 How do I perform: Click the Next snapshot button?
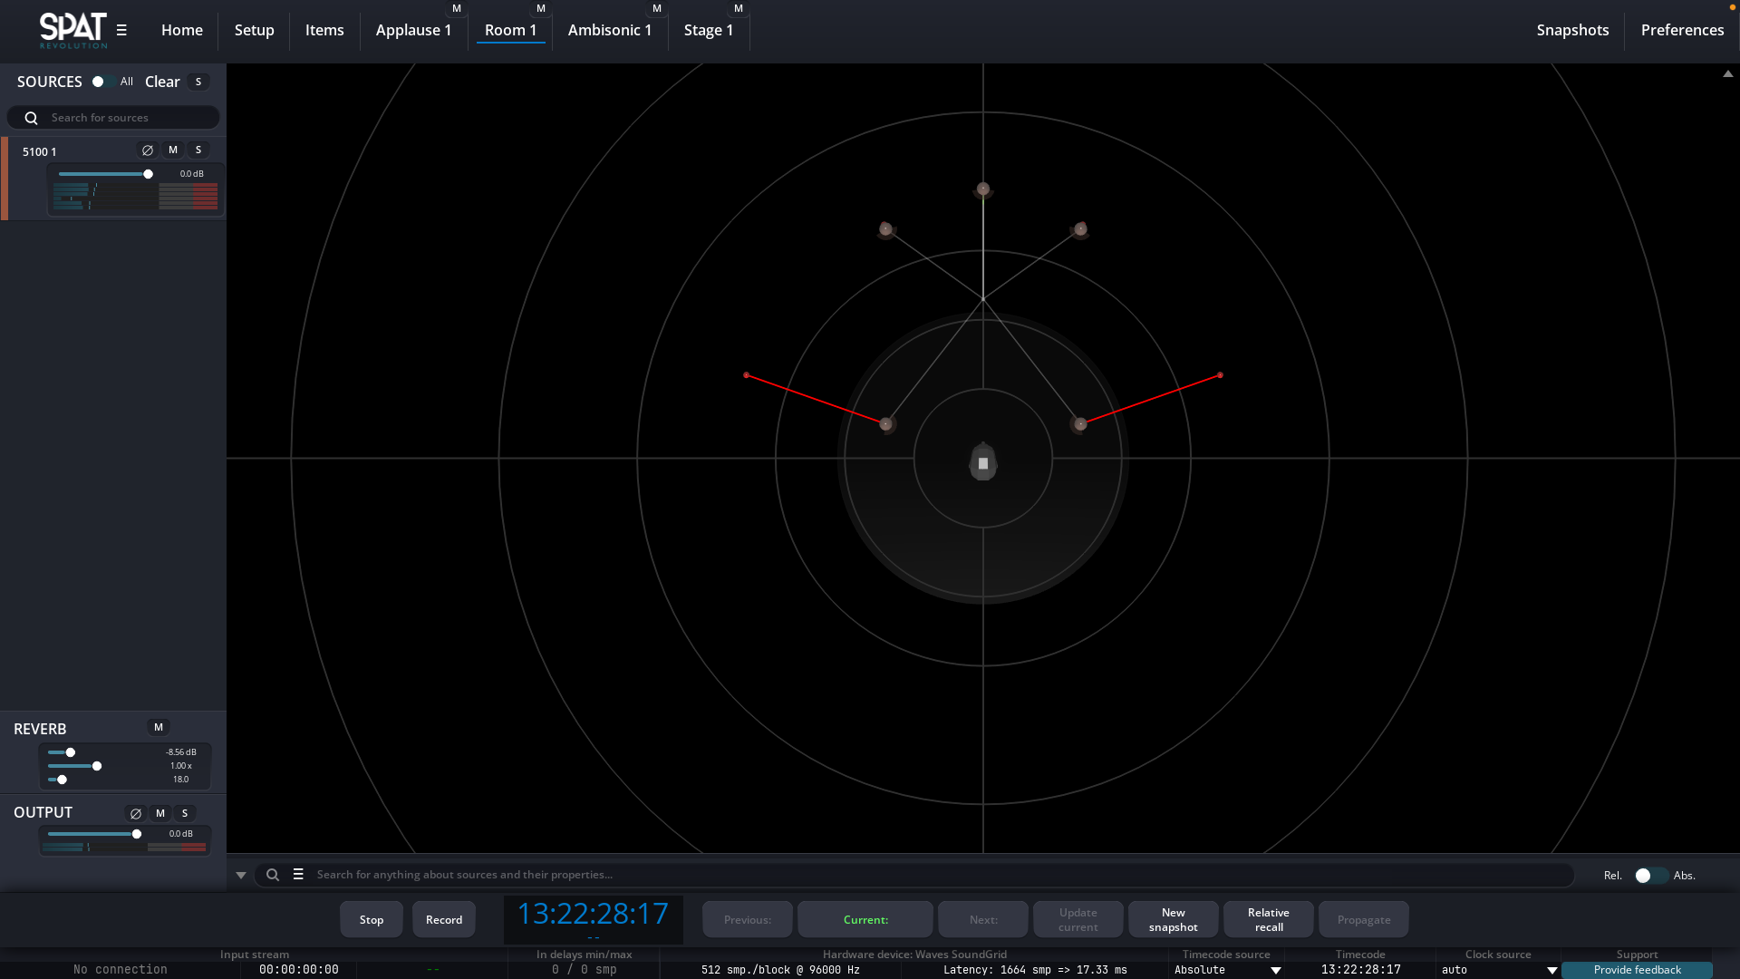(983, 919)
